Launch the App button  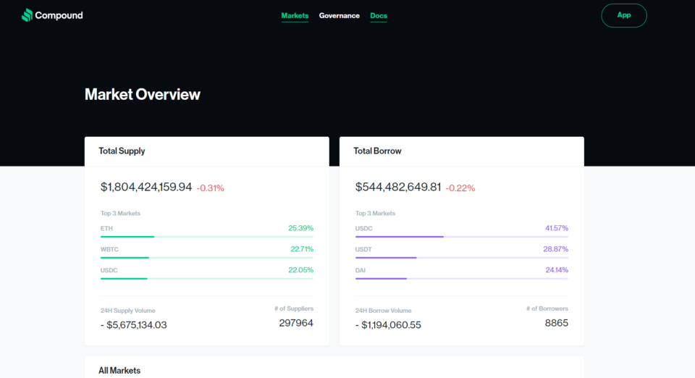[x=623, y=15]
